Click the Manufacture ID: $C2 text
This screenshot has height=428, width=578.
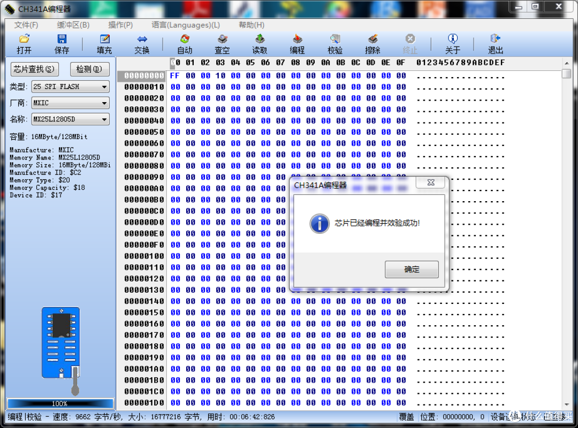(x=45, y=172)
